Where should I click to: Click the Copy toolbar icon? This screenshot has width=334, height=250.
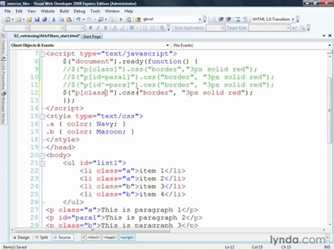[61, 19]
